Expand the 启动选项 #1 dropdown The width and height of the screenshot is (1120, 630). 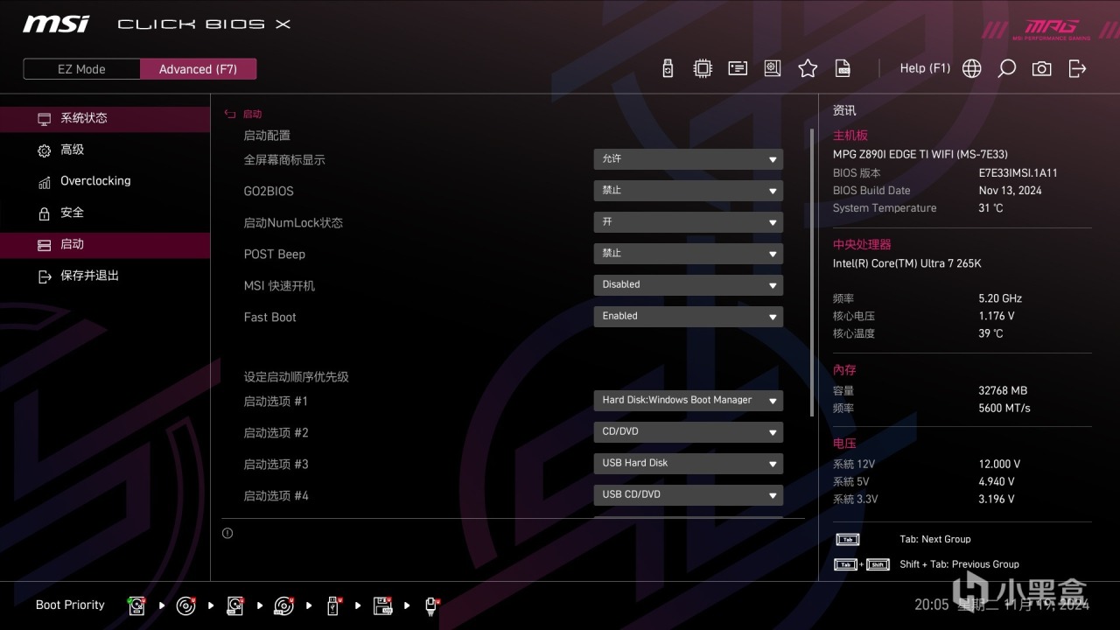(688, 401)
